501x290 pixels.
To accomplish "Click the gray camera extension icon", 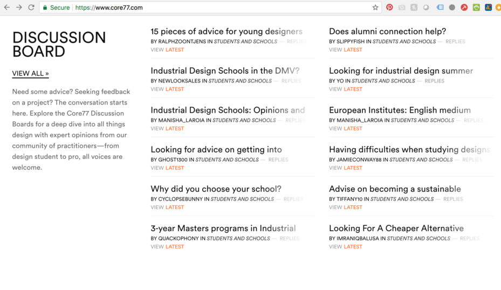I will click(402, 8).
